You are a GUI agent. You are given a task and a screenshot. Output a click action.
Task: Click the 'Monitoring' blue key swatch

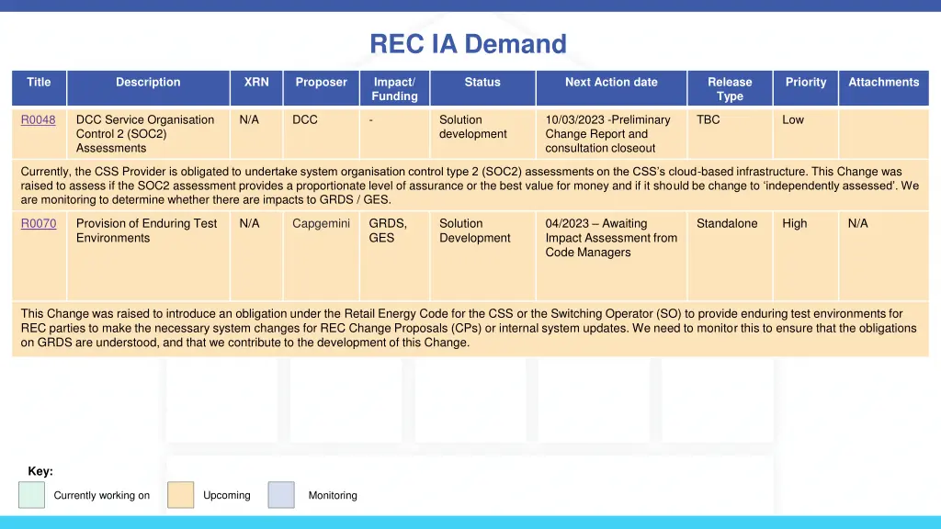coord(281,495)
